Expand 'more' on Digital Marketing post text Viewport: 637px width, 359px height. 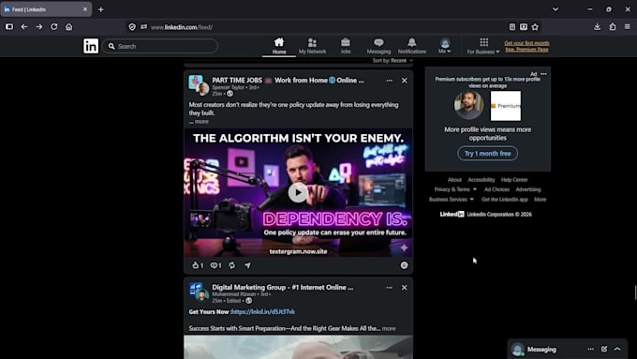(x=389, y=328)
